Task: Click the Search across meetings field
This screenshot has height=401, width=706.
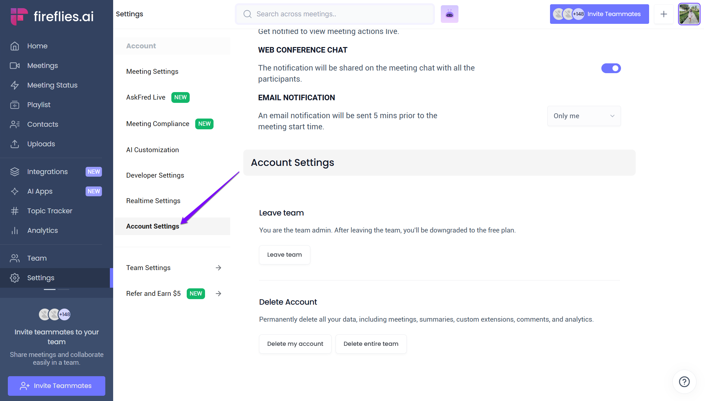Action: tap(340, 14)
